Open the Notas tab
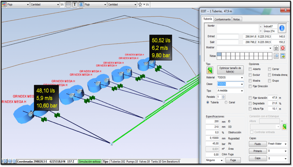The width and height of the screenshot is (293, 167). tap(236, 19)
